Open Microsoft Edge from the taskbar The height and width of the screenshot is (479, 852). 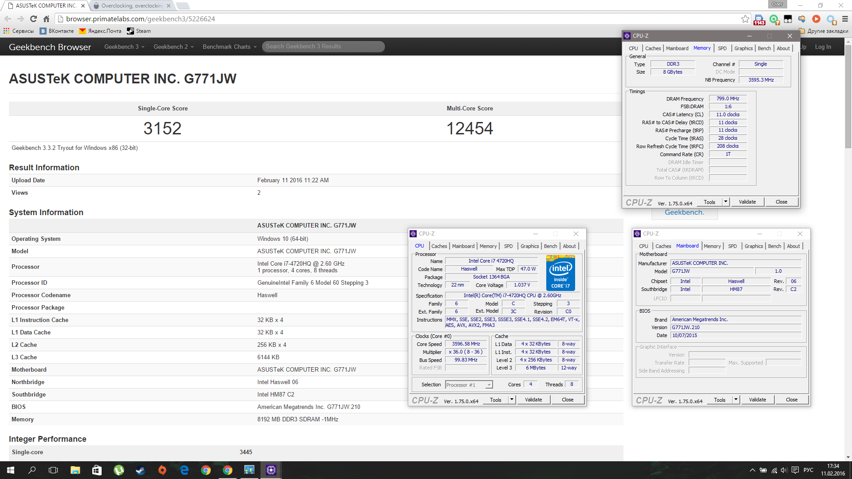(x=184, y=470)
